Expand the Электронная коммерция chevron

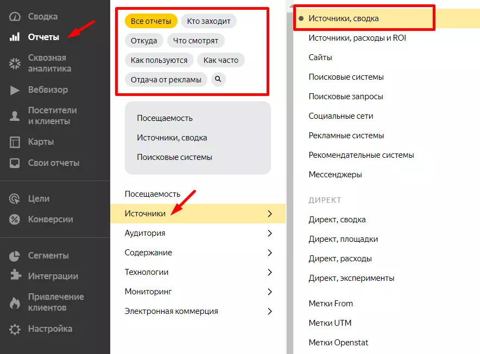270,311
